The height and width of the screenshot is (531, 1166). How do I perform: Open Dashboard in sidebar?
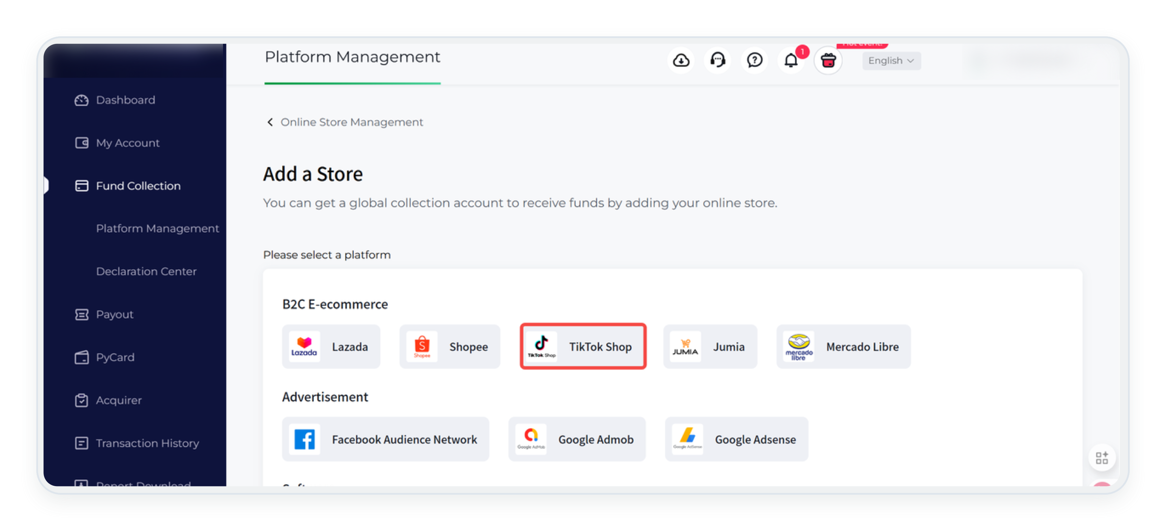pyautogui.click(x=125, y=100)
